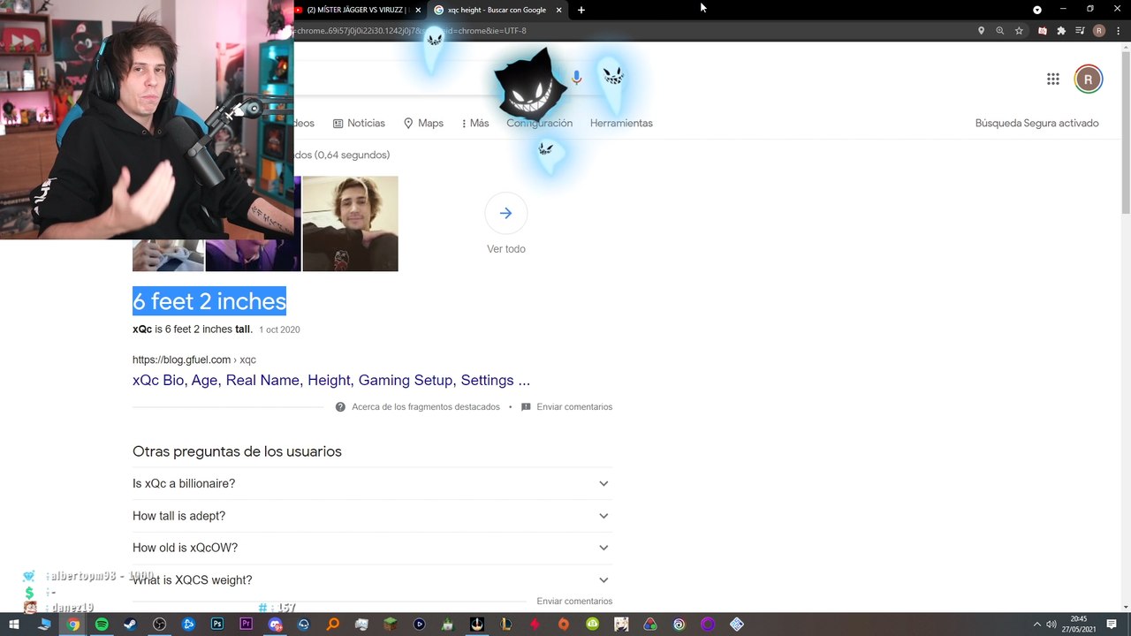Click 'Búsqueda Segura activado' setting
This screenshot has width=1131, height=636.
click(x=1036, y=124)
